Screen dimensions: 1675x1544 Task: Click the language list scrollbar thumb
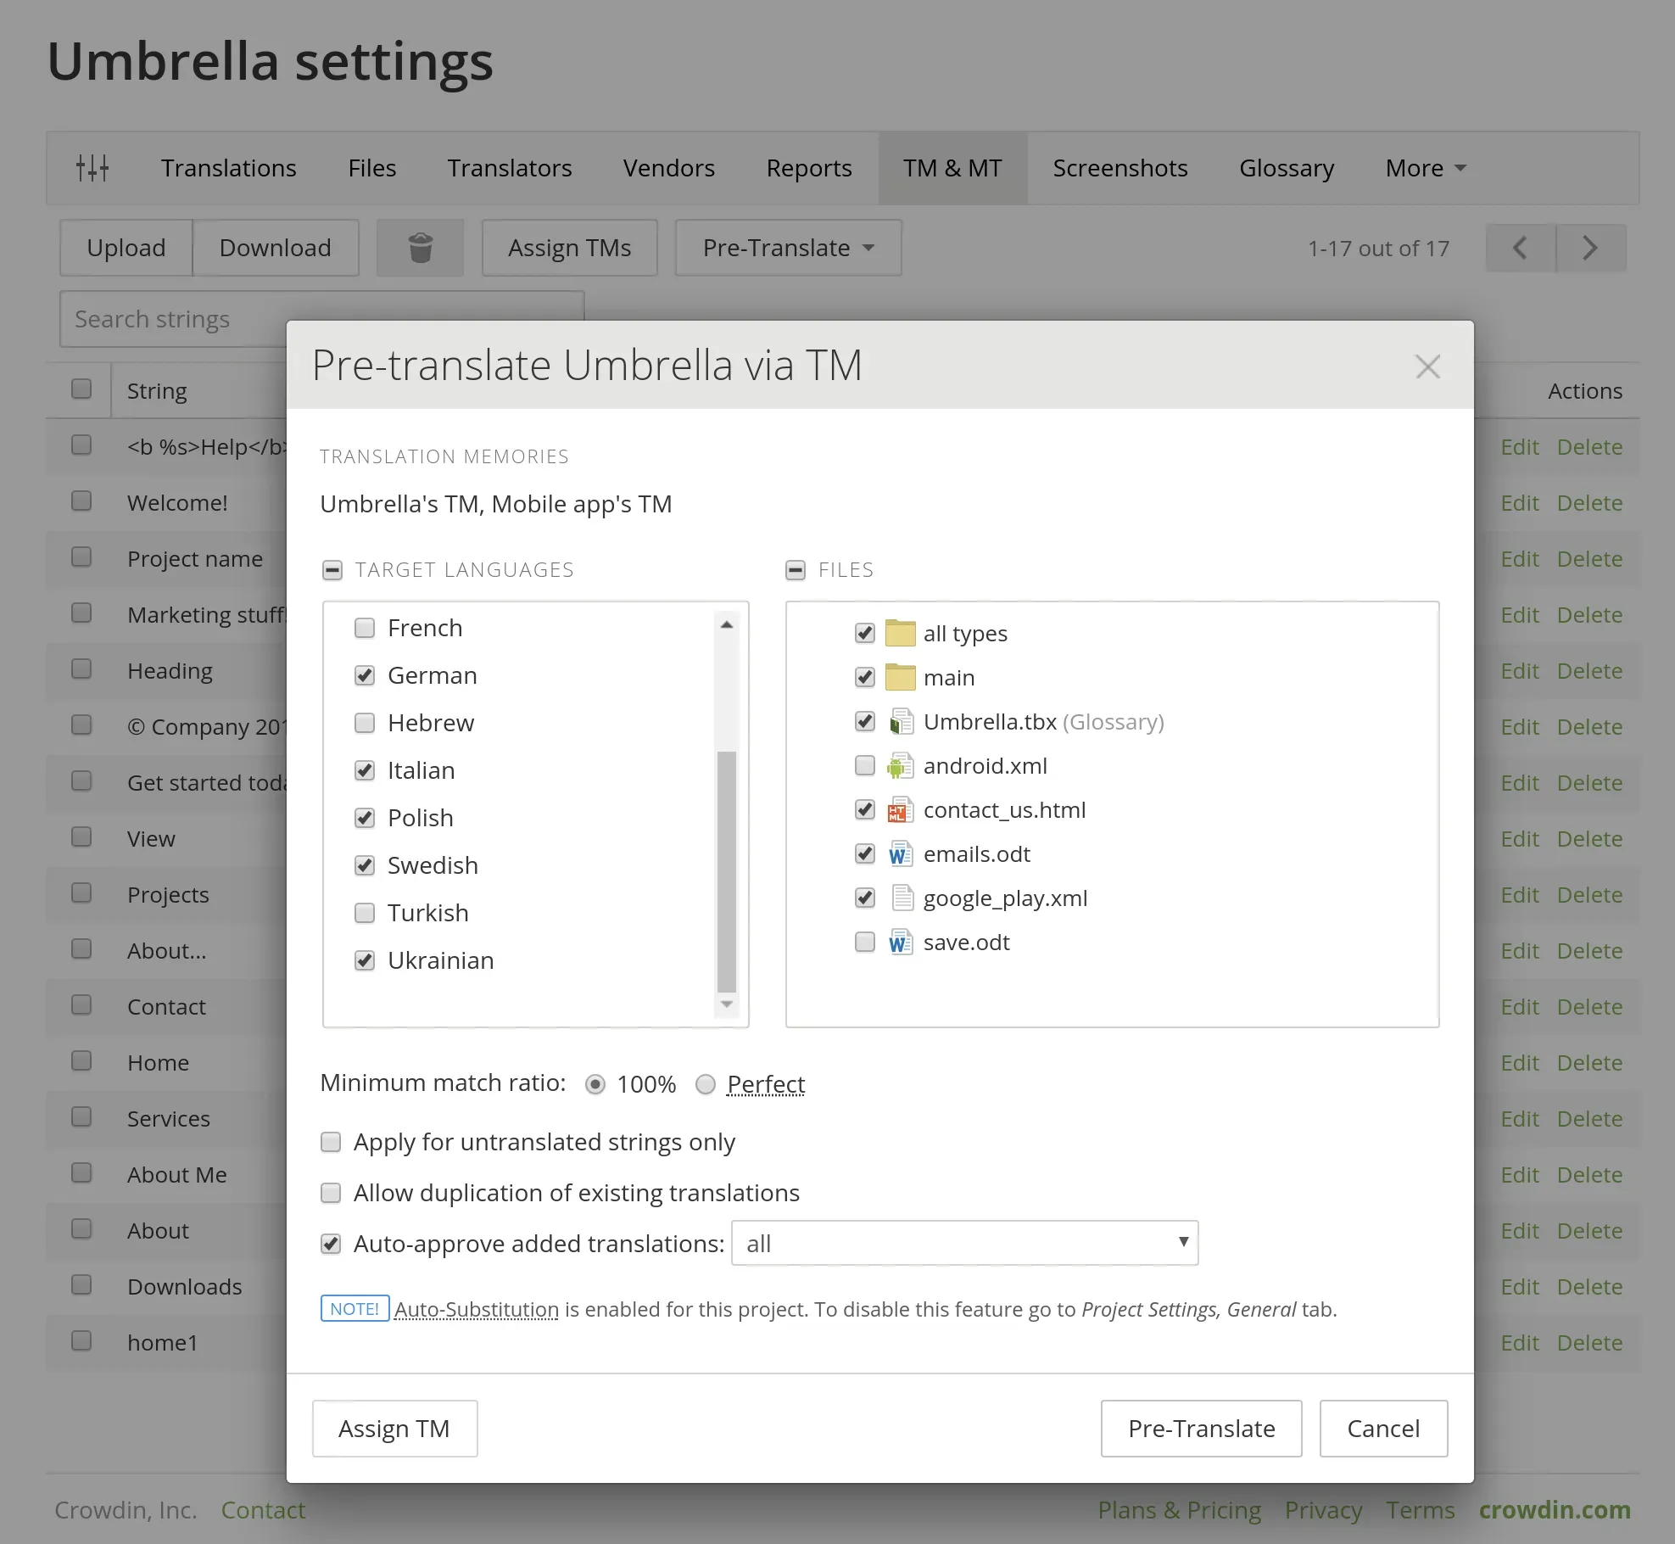[x=727, y=870]
